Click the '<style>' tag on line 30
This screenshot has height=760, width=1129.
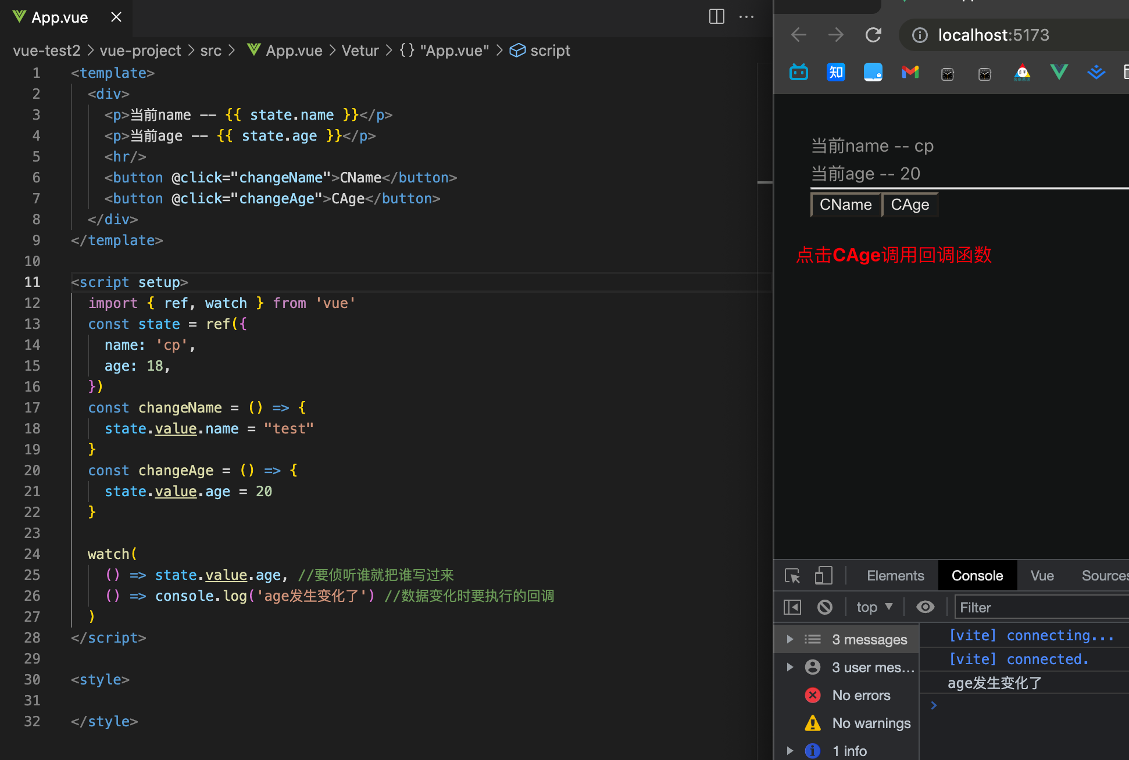(100, 679)
